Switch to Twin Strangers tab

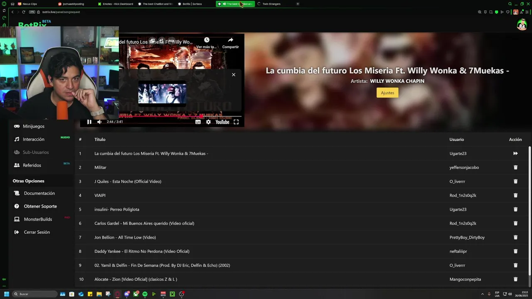(272, 4)
